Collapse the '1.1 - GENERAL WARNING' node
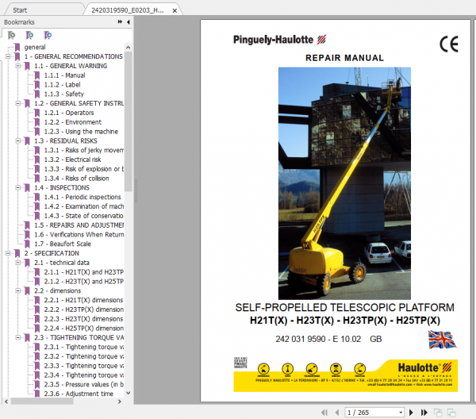The image size is (476, 419). tap(18, 66)
